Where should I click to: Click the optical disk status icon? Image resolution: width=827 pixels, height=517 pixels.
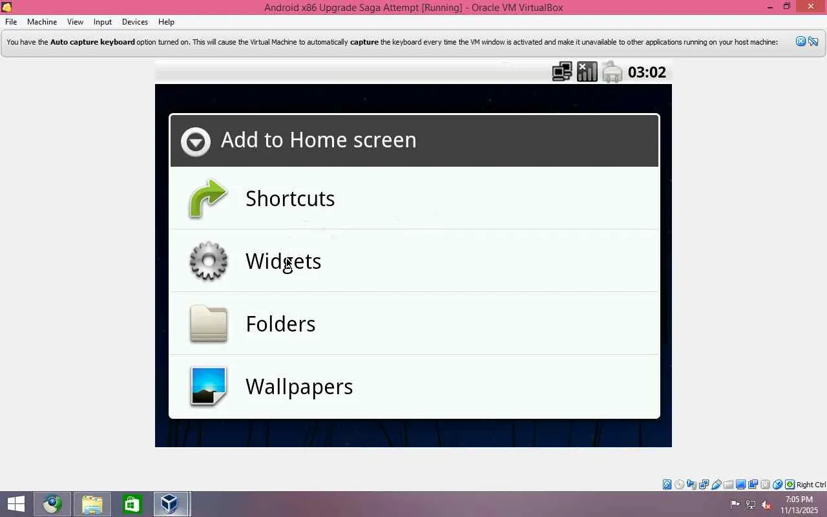pyautogui.click(x=679, y=485)
